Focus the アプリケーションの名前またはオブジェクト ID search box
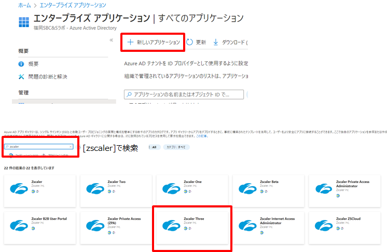 tap(184, 94)
